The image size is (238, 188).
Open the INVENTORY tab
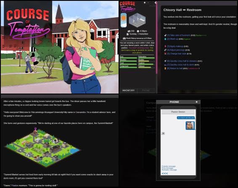click(128, 90)
